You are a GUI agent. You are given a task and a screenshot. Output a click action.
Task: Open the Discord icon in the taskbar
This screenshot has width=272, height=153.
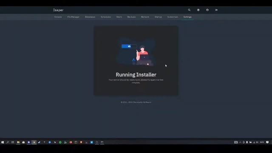(29, 142)
